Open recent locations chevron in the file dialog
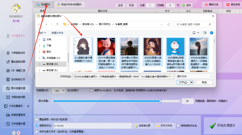The height and width of the screenshot is (135, 242). [x=52, y=24]
